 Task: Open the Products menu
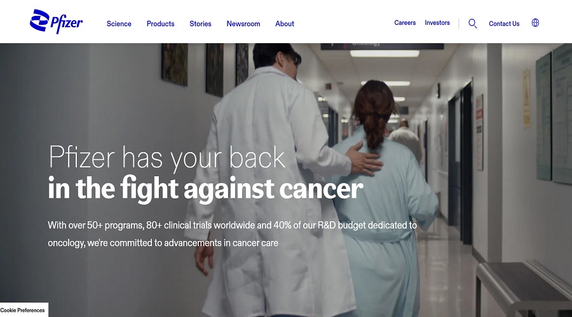[161, 23]
